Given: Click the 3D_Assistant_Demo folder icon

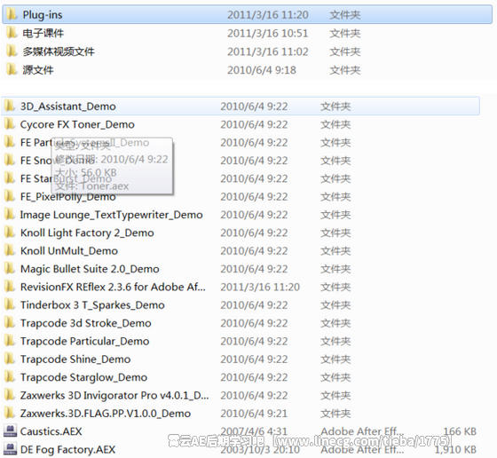Looking at the screenshot, I should [10, 106].
